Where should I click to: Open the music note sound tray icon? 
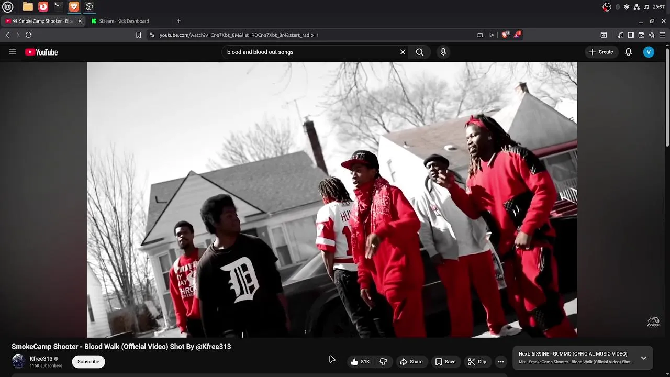click(x=646, y=7)
